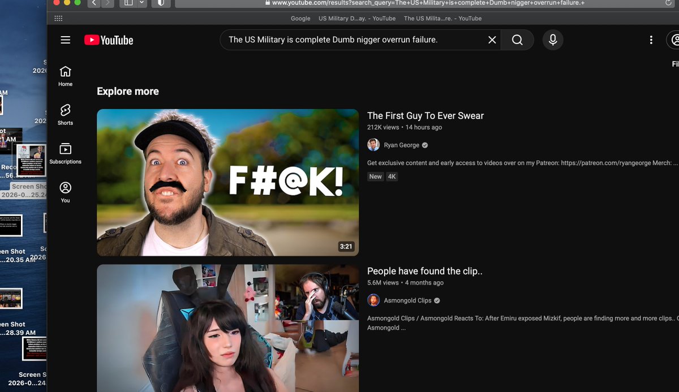Open the Asmongold Clips channel avatar

(x=373, y=300)
